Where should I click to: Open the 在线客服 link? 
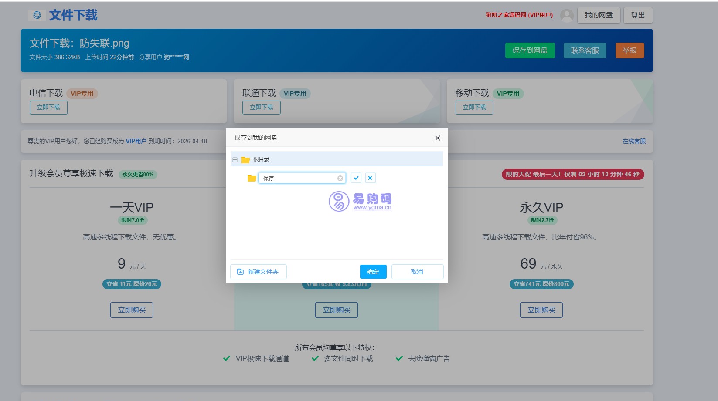634,141
